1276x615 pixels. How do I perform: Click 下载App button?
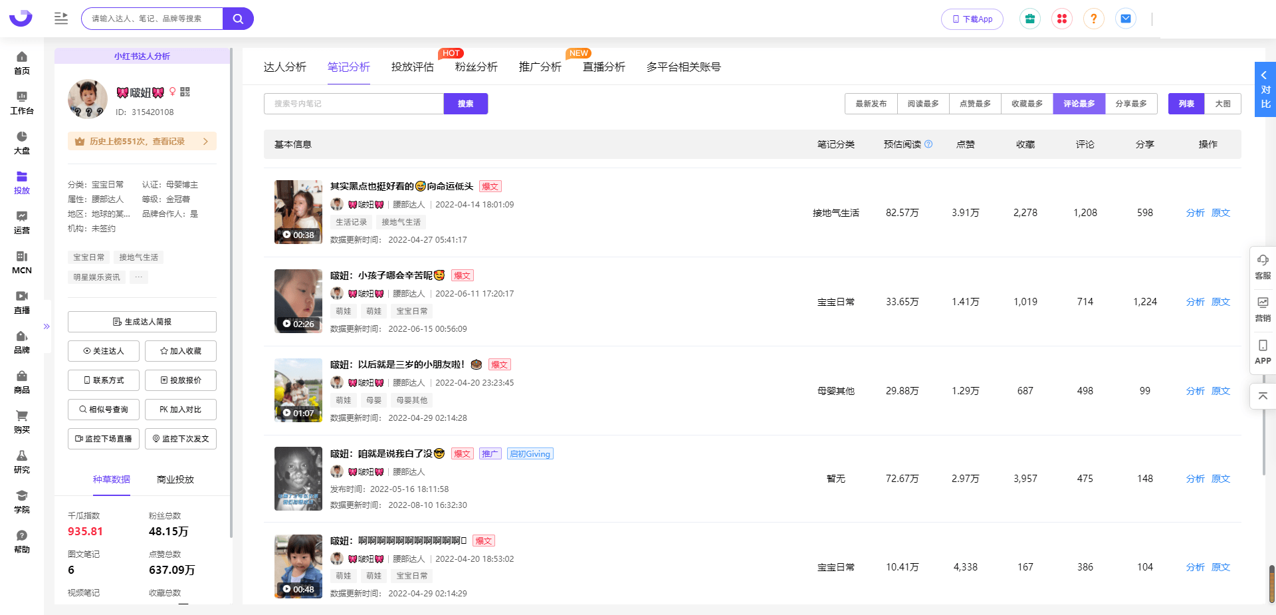[x=972, y=19]
